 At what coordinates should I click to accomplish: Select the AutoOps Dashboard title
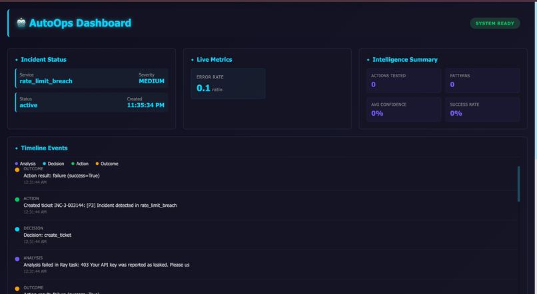[80, 23]
